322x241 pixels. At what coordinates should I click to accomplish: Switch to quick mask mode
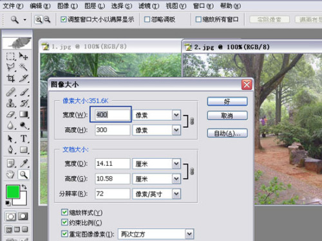point(23,217)
